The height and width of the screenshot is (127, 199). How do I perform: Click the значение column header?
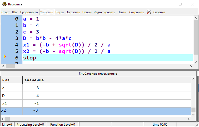coord(107,80)
